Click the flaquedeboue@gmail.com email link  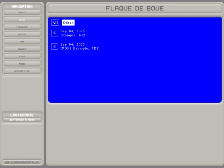22,162
